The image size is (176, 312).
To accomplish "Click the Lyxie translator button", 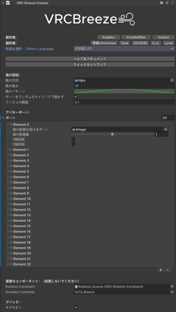I will click(x=169, y=43).
